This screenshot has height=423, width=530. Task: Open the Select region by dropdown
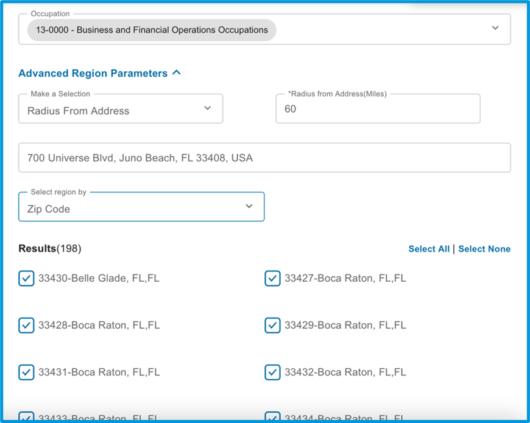tap(141, 207)
